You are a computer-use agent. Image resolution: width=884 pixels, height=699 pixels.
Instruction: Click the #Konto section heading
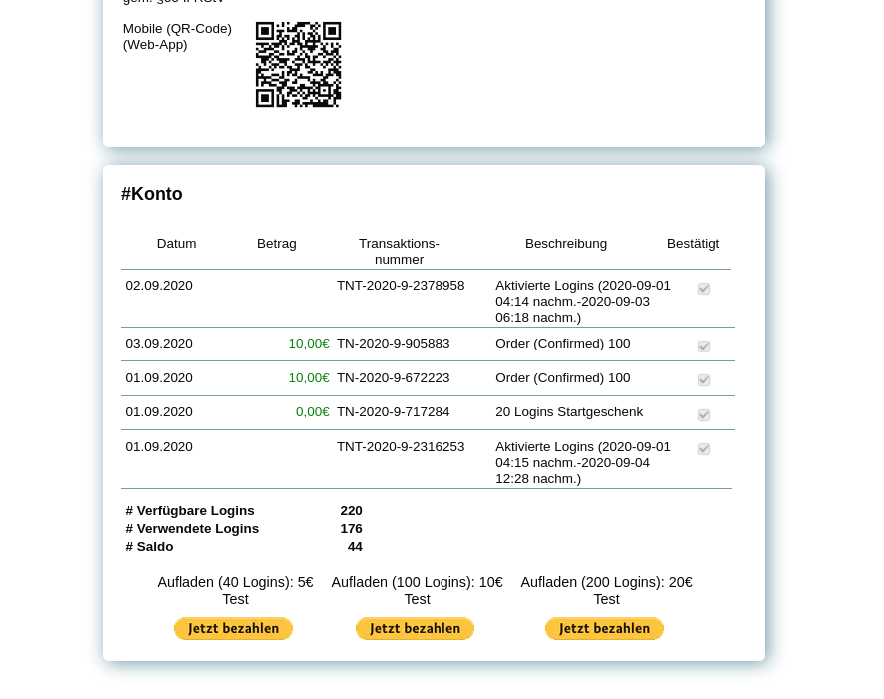click(152, 194)
